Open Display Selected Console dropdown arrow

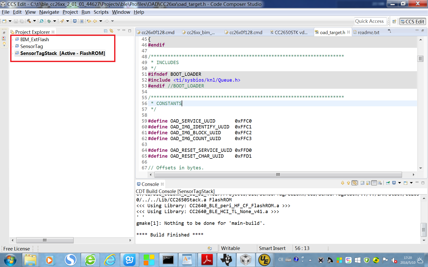click(x=399, y=183)
